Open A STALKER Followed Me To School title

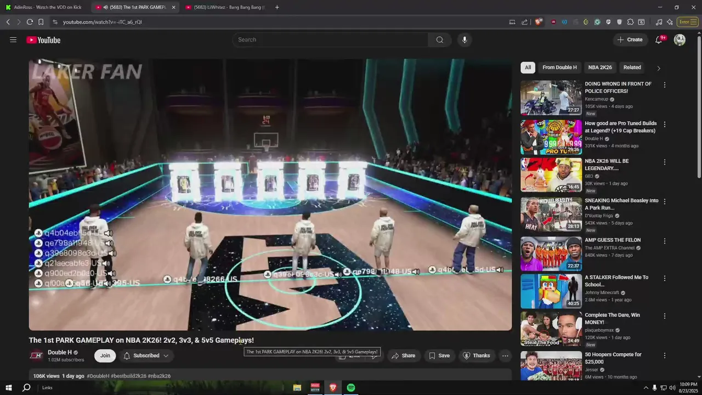tap(616, 281)
